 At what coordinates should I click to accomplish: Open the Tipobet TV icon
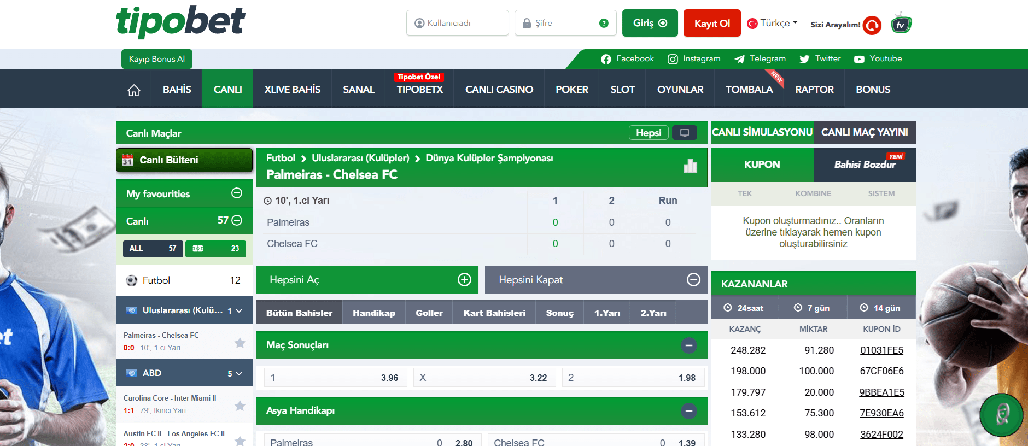pyautogui.click(x=901, y=24)
